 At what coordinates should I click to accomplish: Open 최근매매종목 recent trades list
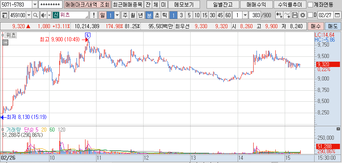(128, 4)
